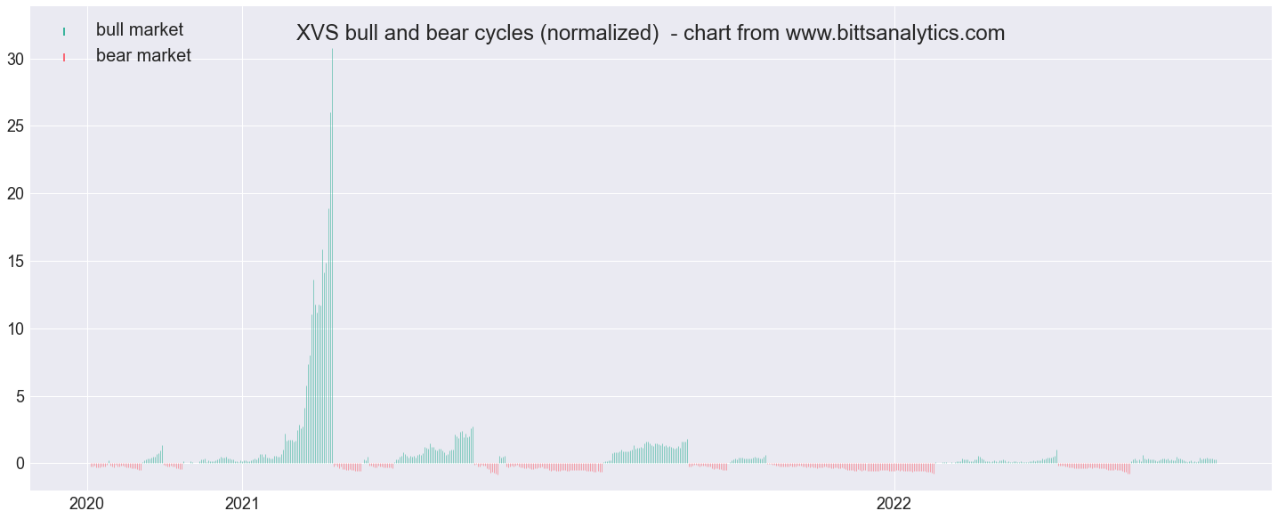This screenshot has height=519, width=1278.
Task: Click the 2021 x-axis label
Action: tap(242, 503)
